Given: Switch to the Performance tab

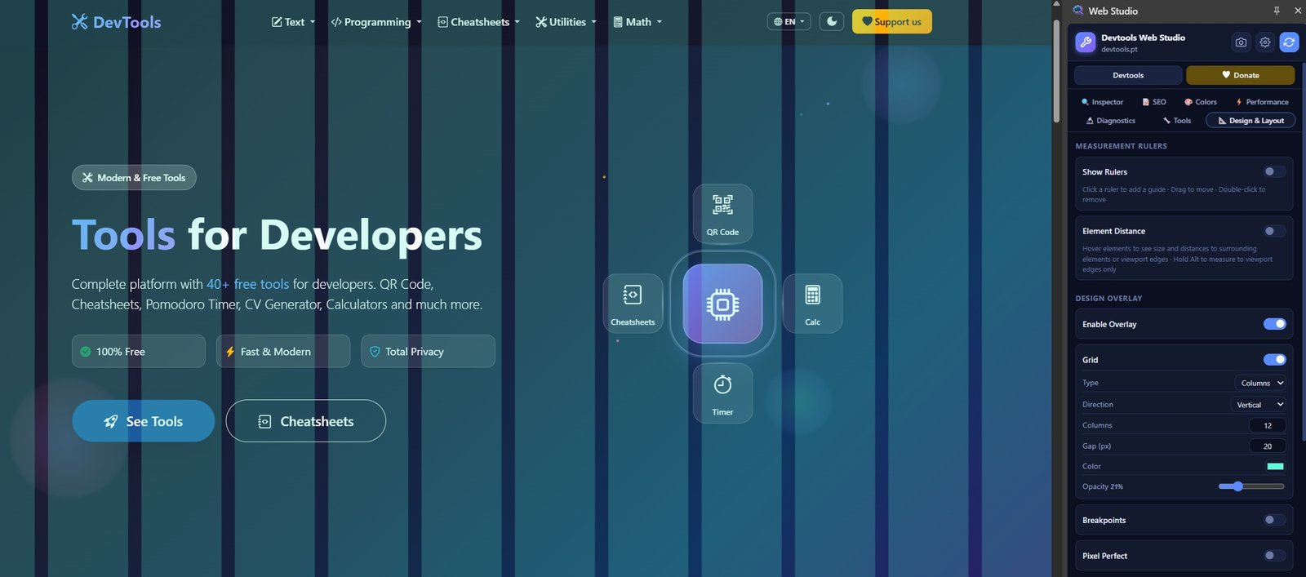Looking at the screenshot, I should point(1262,102).
